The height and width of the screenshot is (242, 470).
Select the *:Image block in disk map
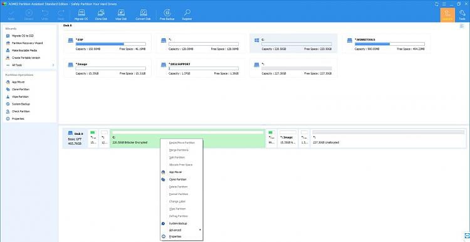(288, 139)
